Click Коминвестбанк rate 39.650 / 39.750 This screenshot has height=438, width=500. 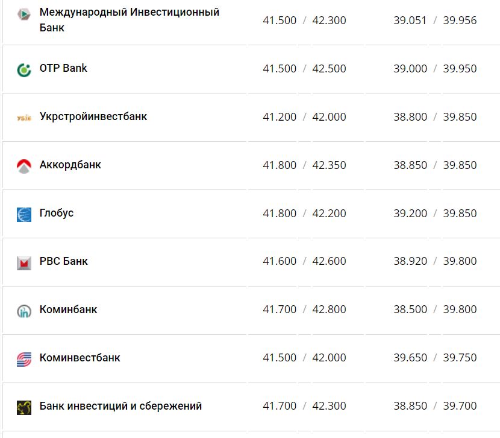pos(435,358)
